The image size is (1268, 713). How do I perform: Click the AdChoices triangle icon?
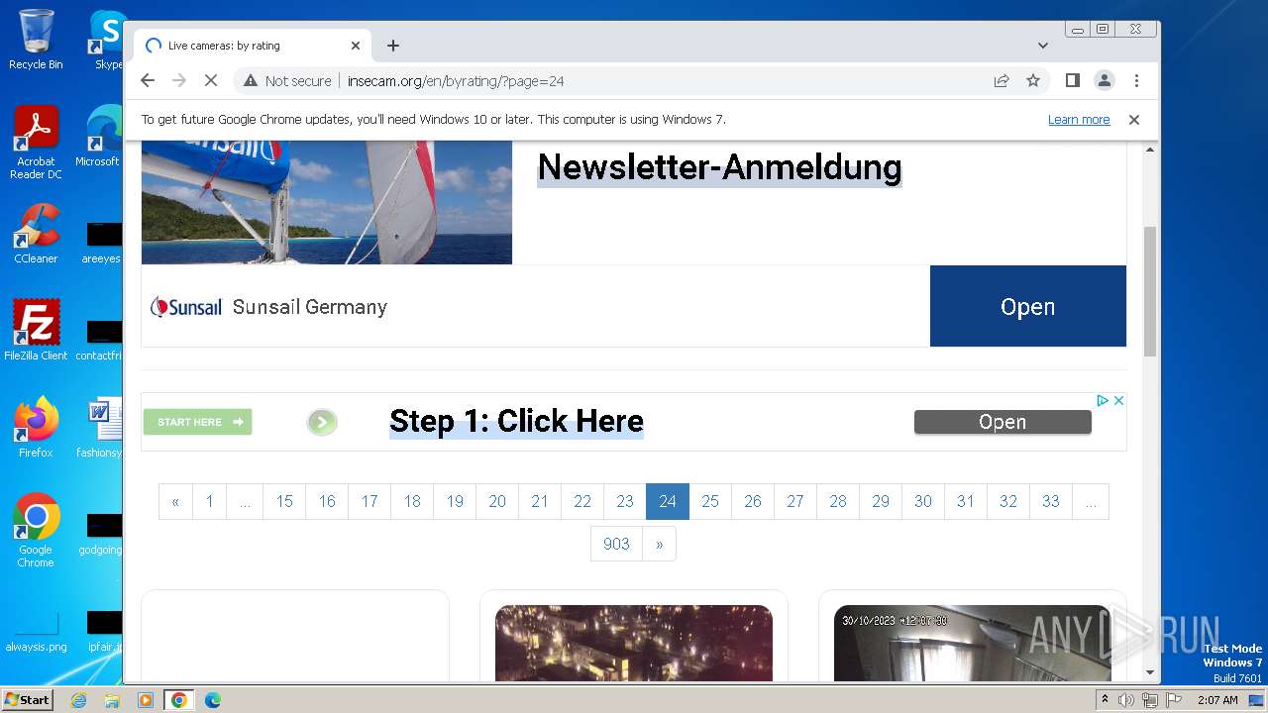pyautogui.click(x=1102, y=400)
